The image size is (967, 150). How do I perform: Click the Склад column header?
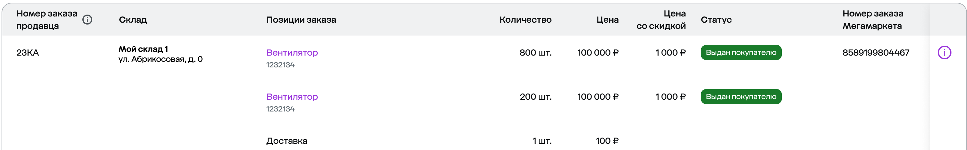[133, 20]
